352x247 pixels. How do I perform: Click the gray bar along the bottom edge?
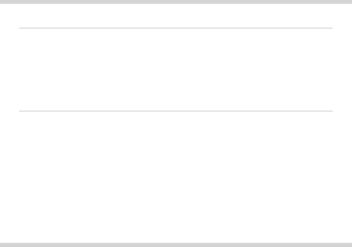(176, 245)
